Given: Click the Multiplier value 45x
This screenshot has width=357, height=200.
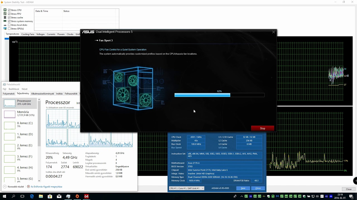Looking at the screenshot, I should pos(196,141).
